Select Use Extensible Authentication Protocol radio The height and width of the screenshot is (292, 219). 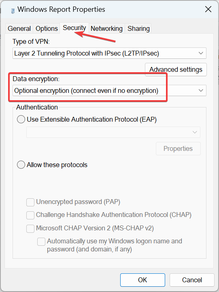(21, 119)
